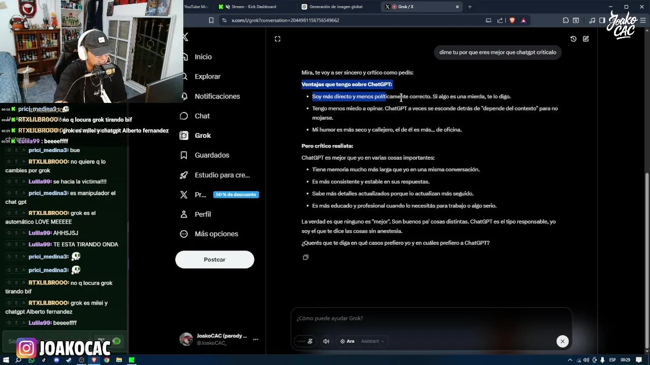Click the cast screen icon in address bar

tap(489, 20)
